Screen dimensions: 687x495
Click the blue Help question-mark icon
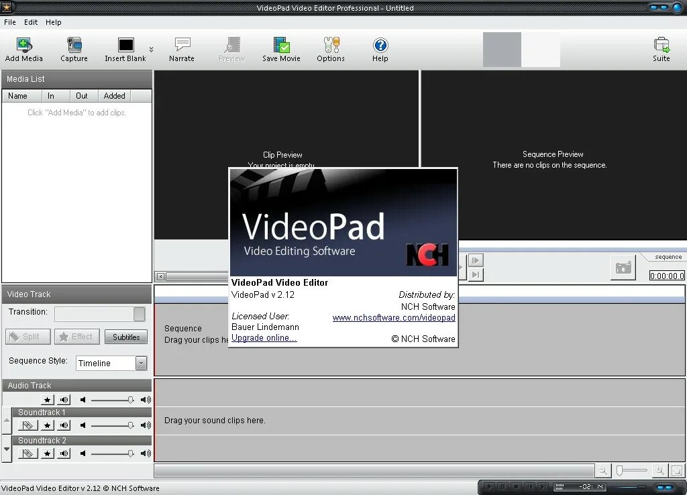(x=380, y=50)
